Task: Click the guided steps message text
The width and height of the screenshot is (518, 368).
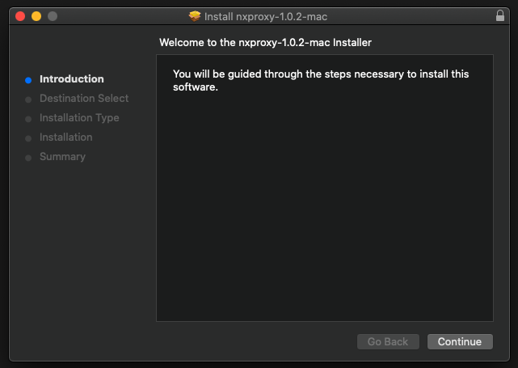Action: point(321,80)
